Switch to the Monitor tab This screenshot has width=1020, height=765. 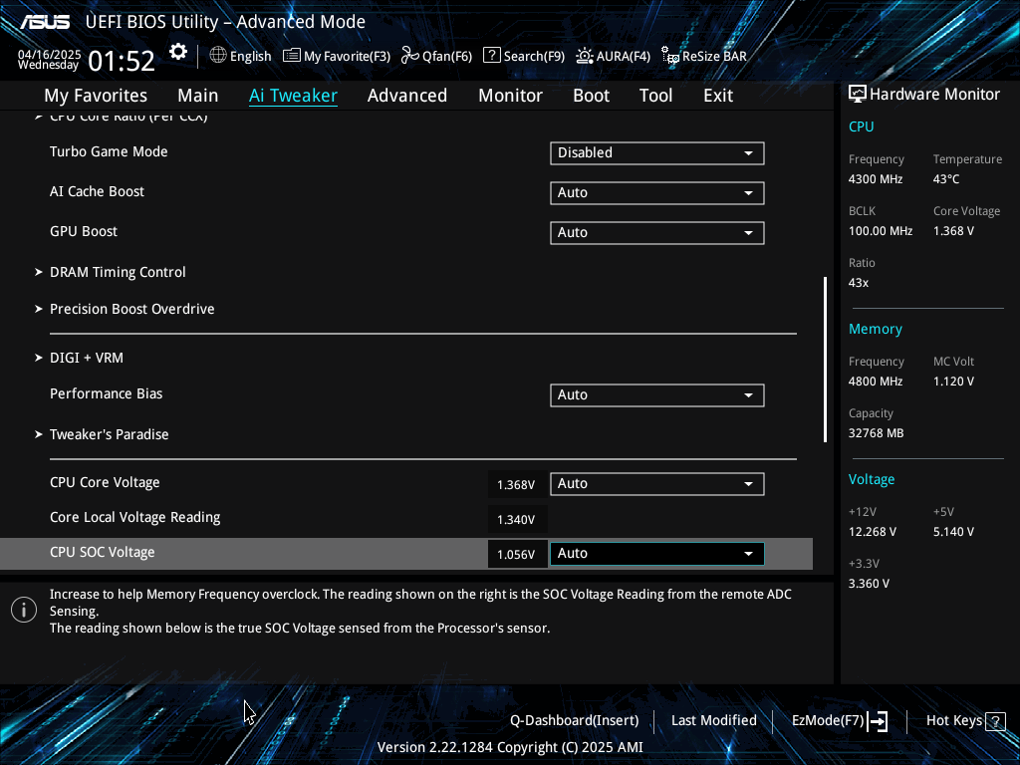511,96
